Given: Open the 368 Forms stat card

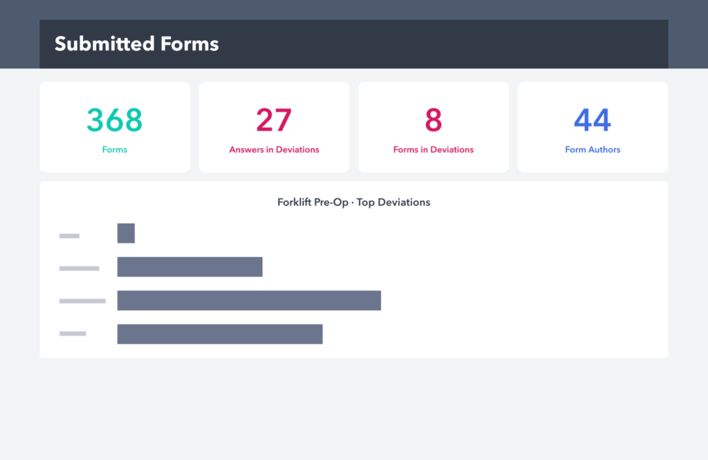Looking at the screenshot, I should 115,126.
